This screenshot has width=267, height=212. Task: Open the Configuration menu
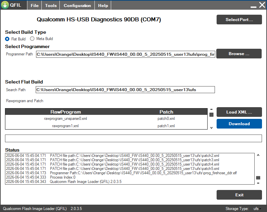(77, 5)
